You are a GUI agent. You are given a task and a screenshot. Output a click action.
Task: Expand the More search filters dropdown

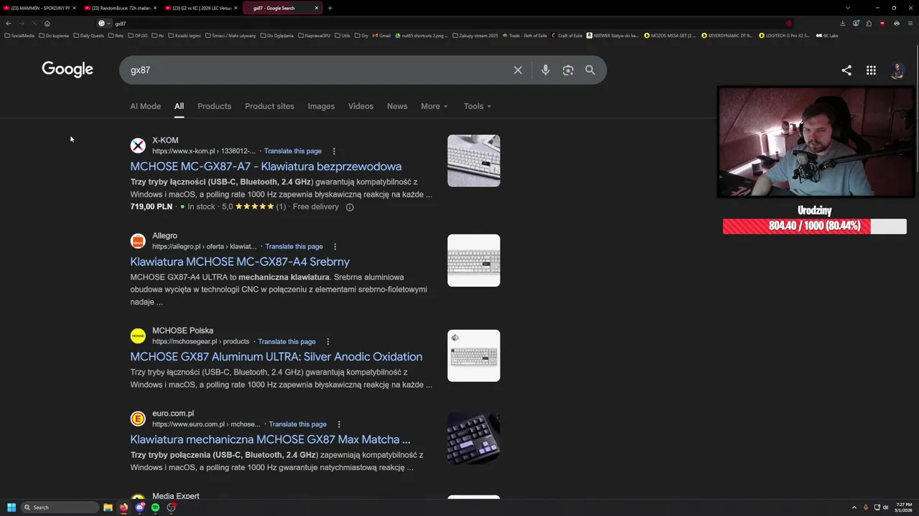[x=434, y=106]
